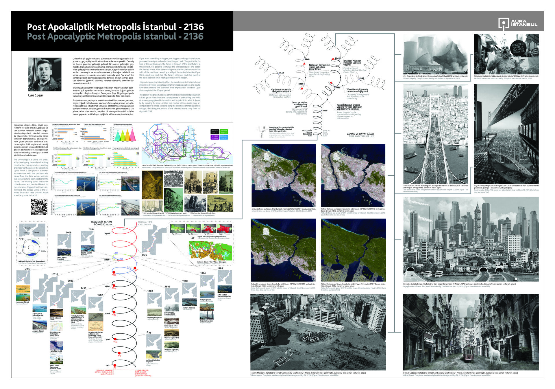
Task: Click the Can Coşar portrait photo
Action: pos(45,74)
